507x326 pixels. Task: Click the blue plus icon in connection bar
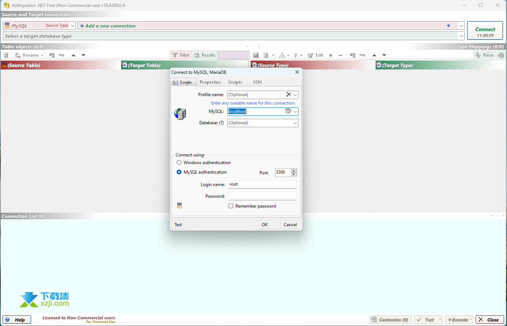pos(448,26)
